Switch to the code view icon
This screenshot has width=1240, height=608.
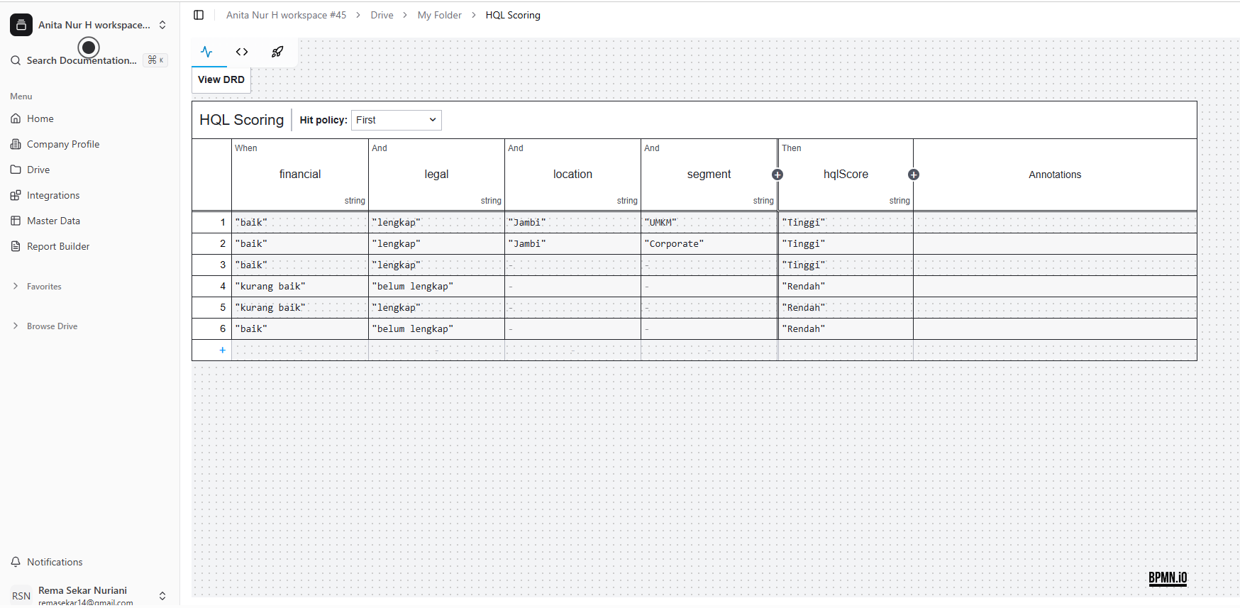point(242,52)
